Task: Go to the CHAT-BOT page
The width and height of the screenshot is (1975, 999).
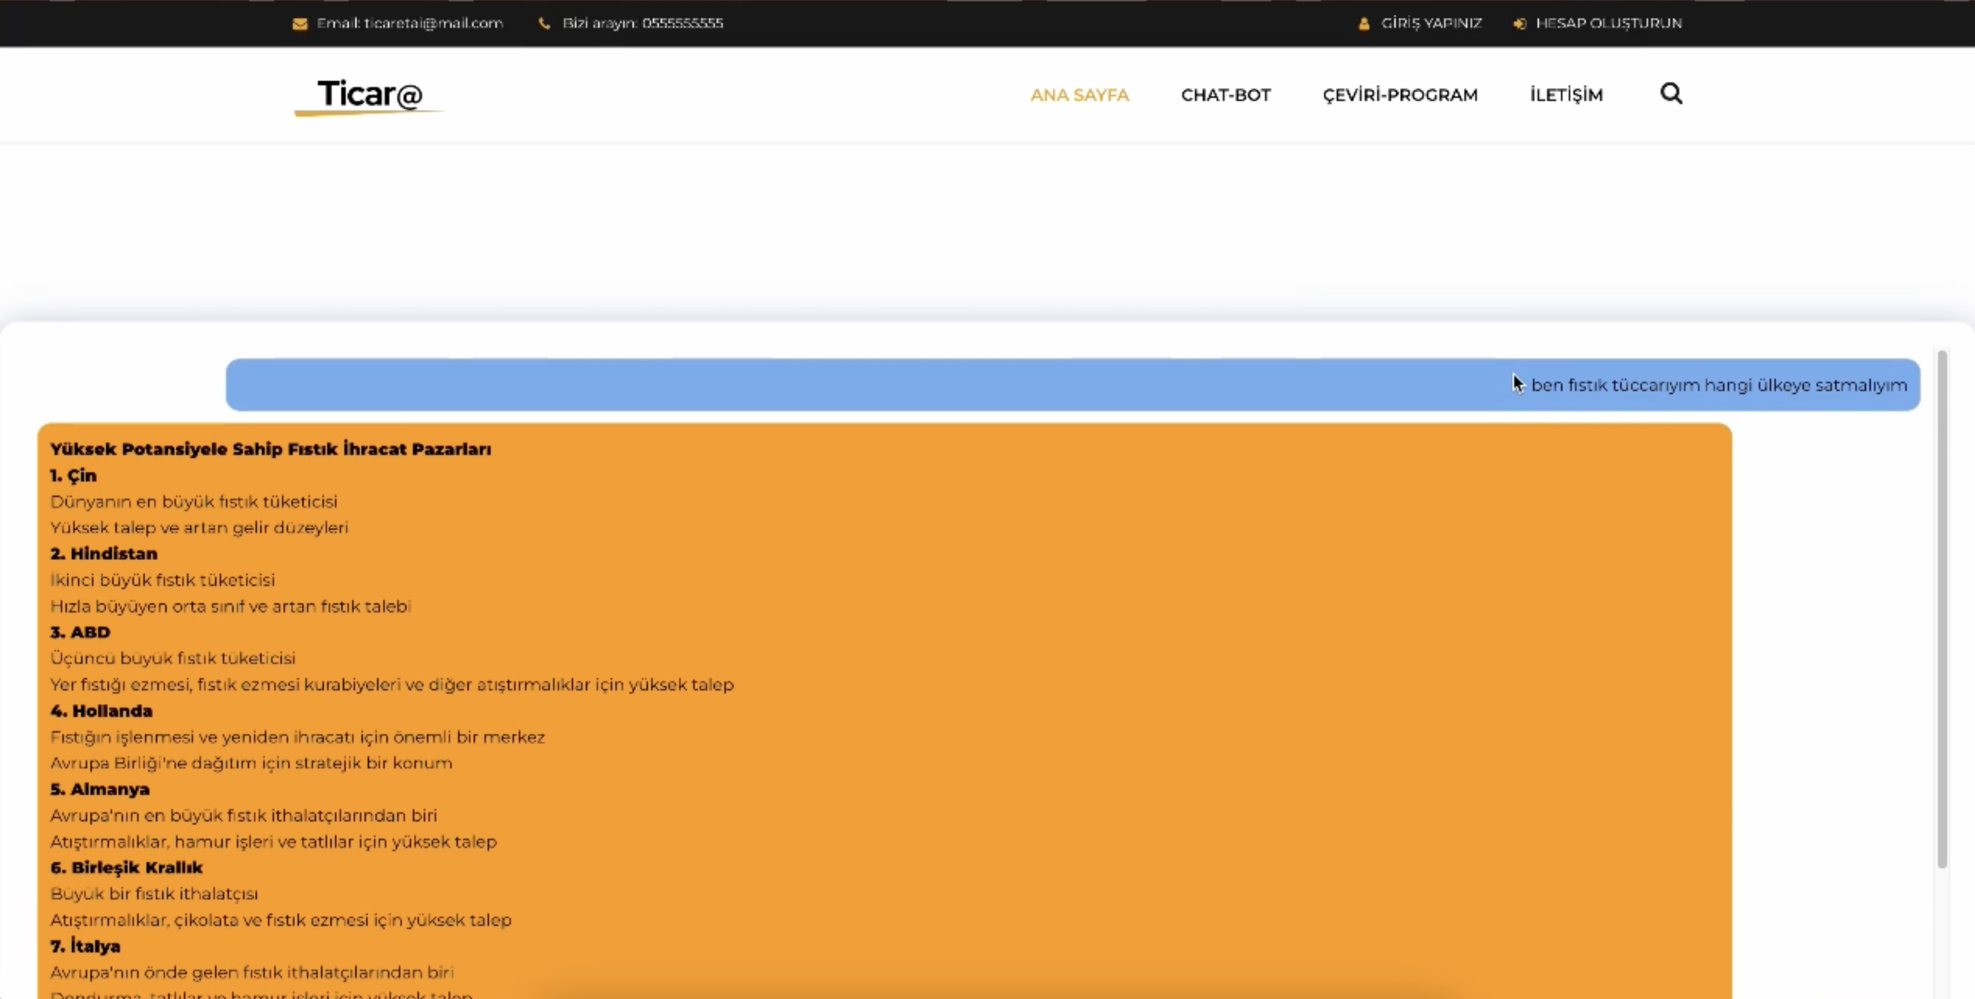Action: coord(1225,95)
